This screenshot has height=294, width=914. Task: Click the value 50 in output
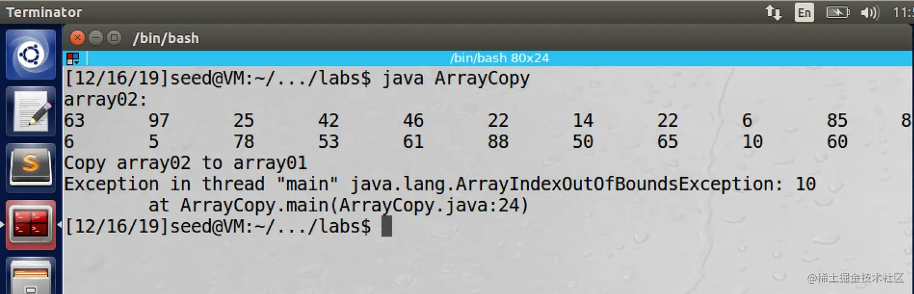(583, 142)
